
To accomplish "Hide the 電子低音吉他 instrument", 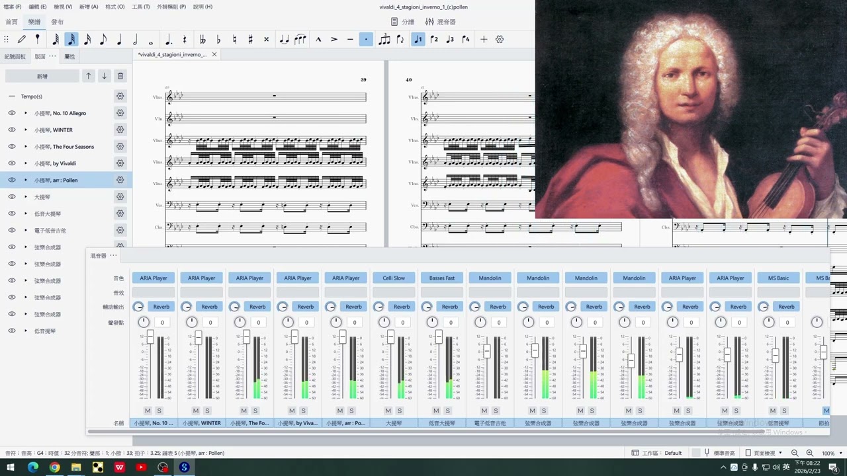I will (x=12, y=231).
